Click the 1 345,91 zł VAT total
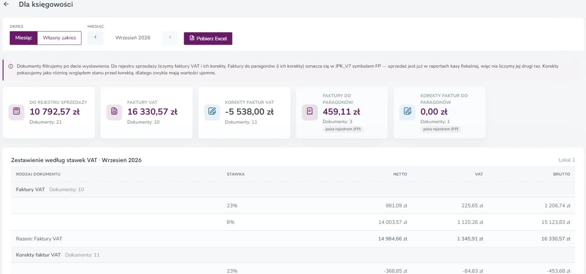The image size is (586, 274). pyautogui.click(x=469, y=239)
